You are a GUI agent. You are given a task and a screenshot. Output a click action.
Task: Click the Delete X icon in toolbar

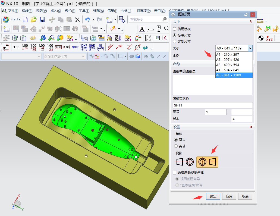tap(77, 20)
